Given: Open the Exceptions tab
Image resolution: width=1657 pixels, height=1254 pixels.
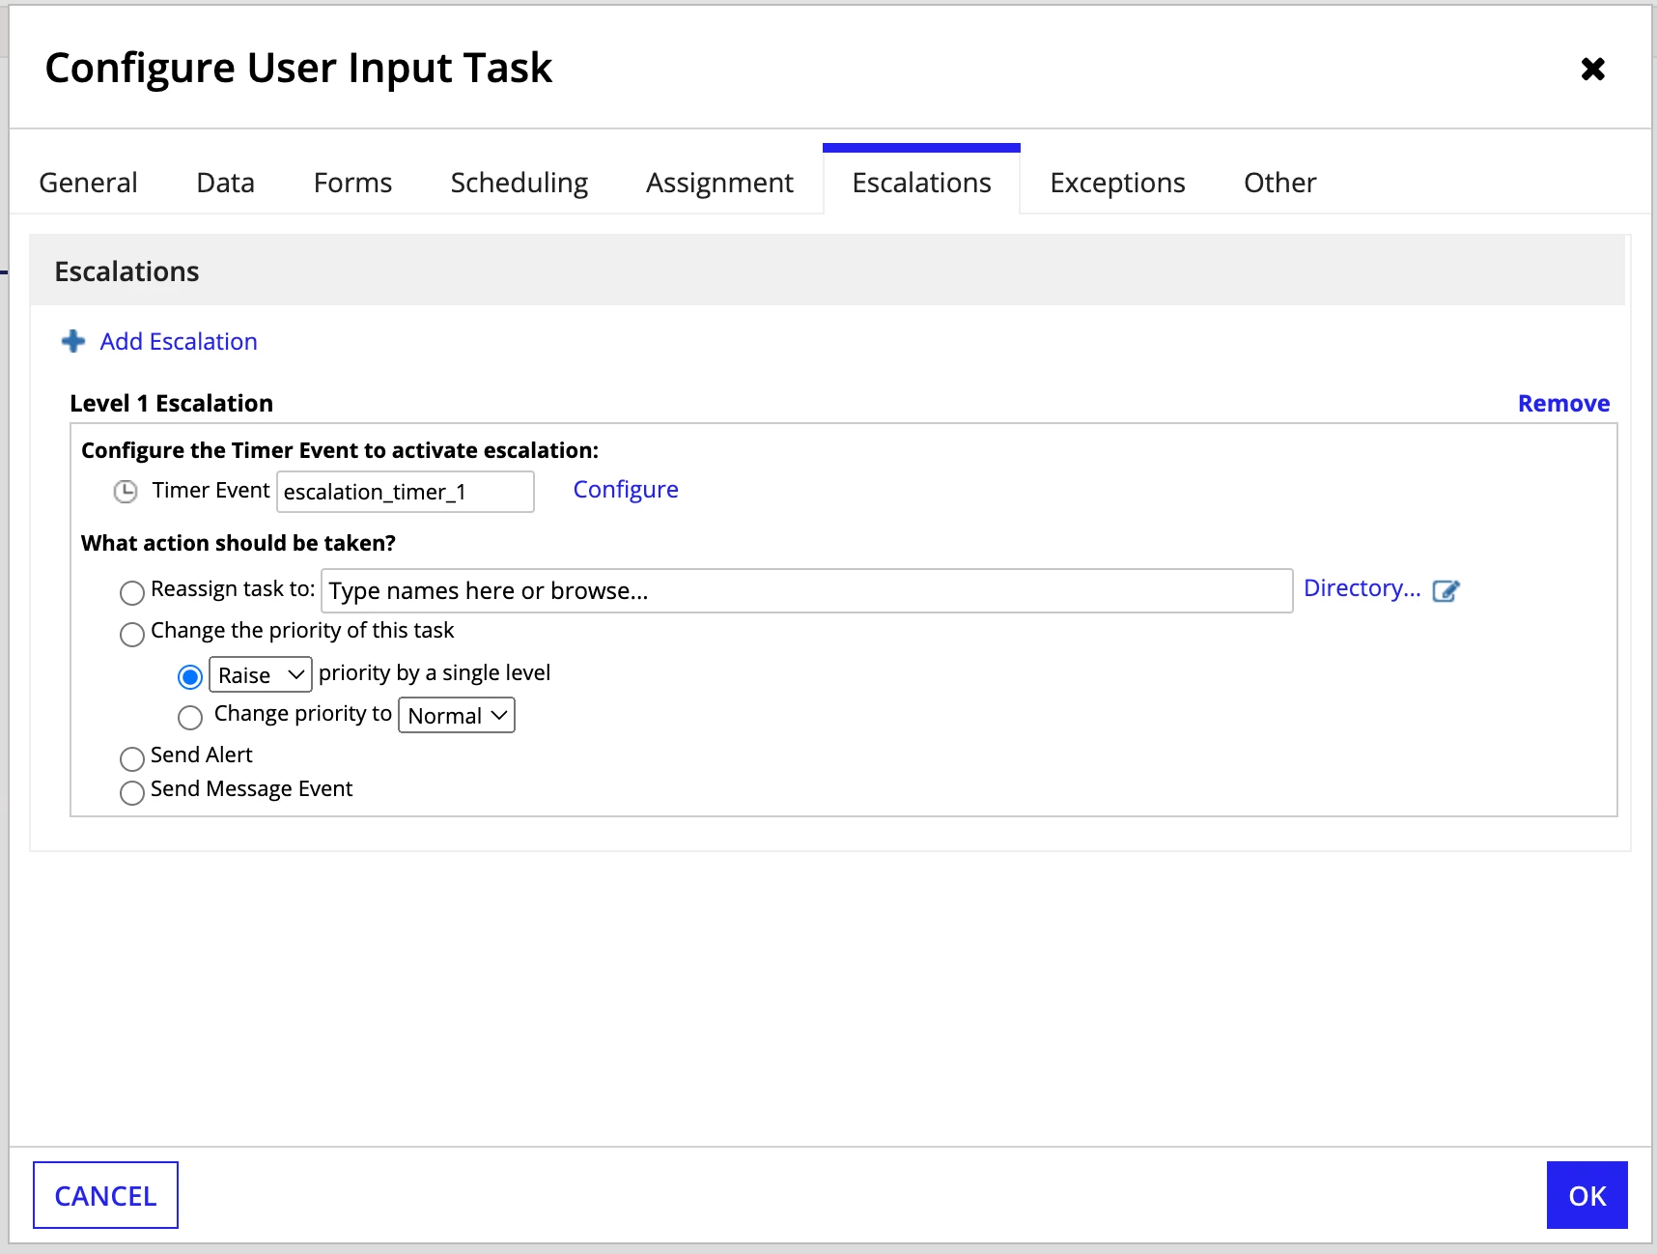Looking at the screenshot, I should pyautogui.click(x=1117, y=183).
